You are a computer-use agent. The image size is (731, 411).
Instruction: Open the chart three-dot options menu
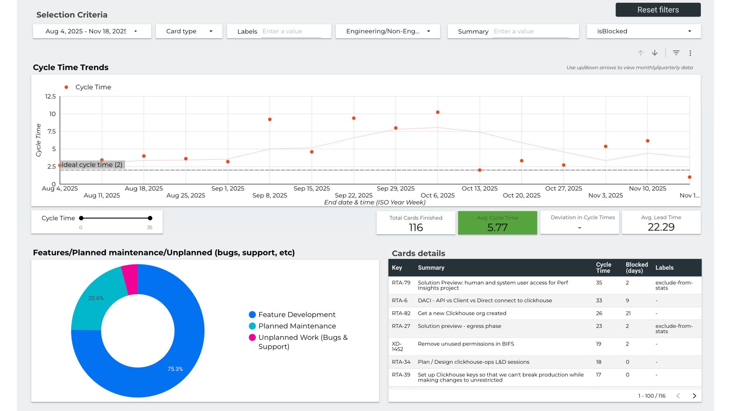point(690,53)
